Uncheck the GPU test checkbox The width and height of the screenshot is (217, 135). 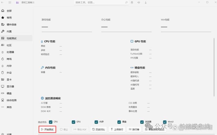[74, 122]
